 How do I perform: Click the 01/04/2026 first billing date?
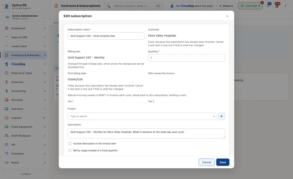tap(75, 79)
